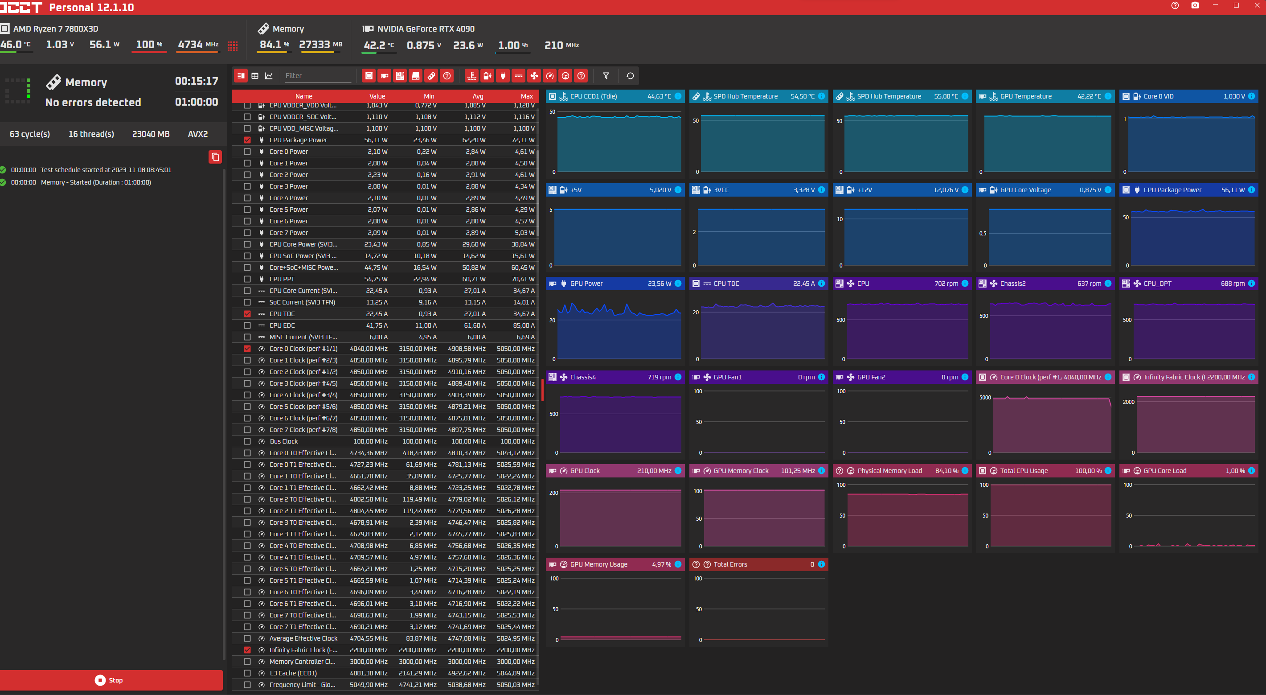
Task: Stop the running memory test
Action: click(111, 680)
